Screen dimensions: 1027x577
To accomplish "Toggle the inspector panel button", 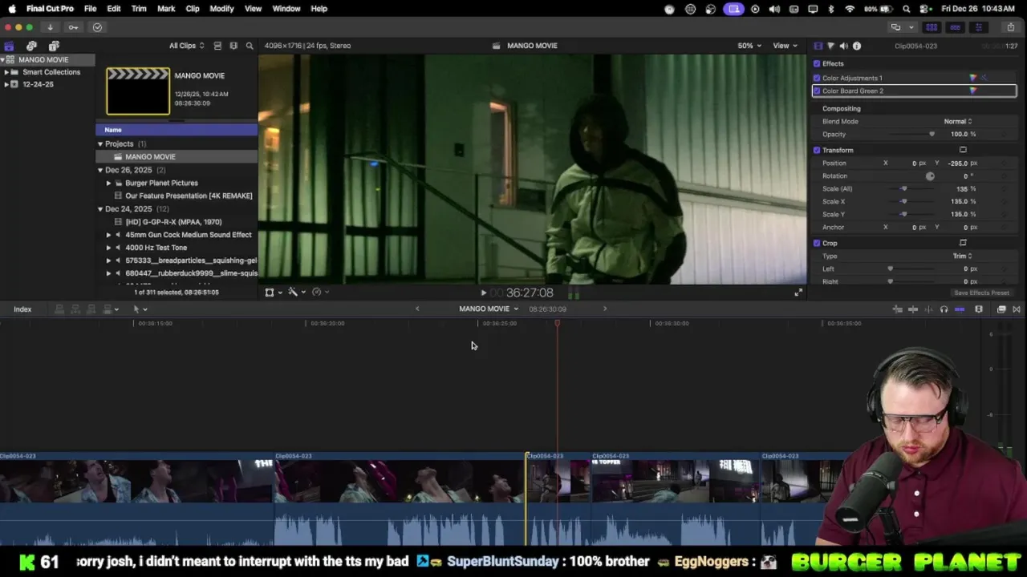I will (x=978, y=27).
